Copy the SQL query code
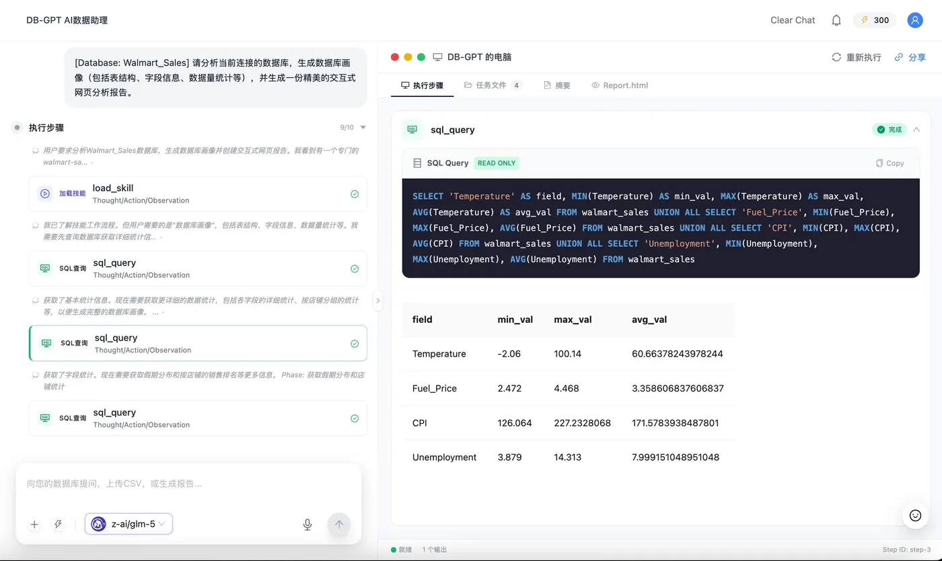Viewport: 942px width, 561px height. (890, 163)
